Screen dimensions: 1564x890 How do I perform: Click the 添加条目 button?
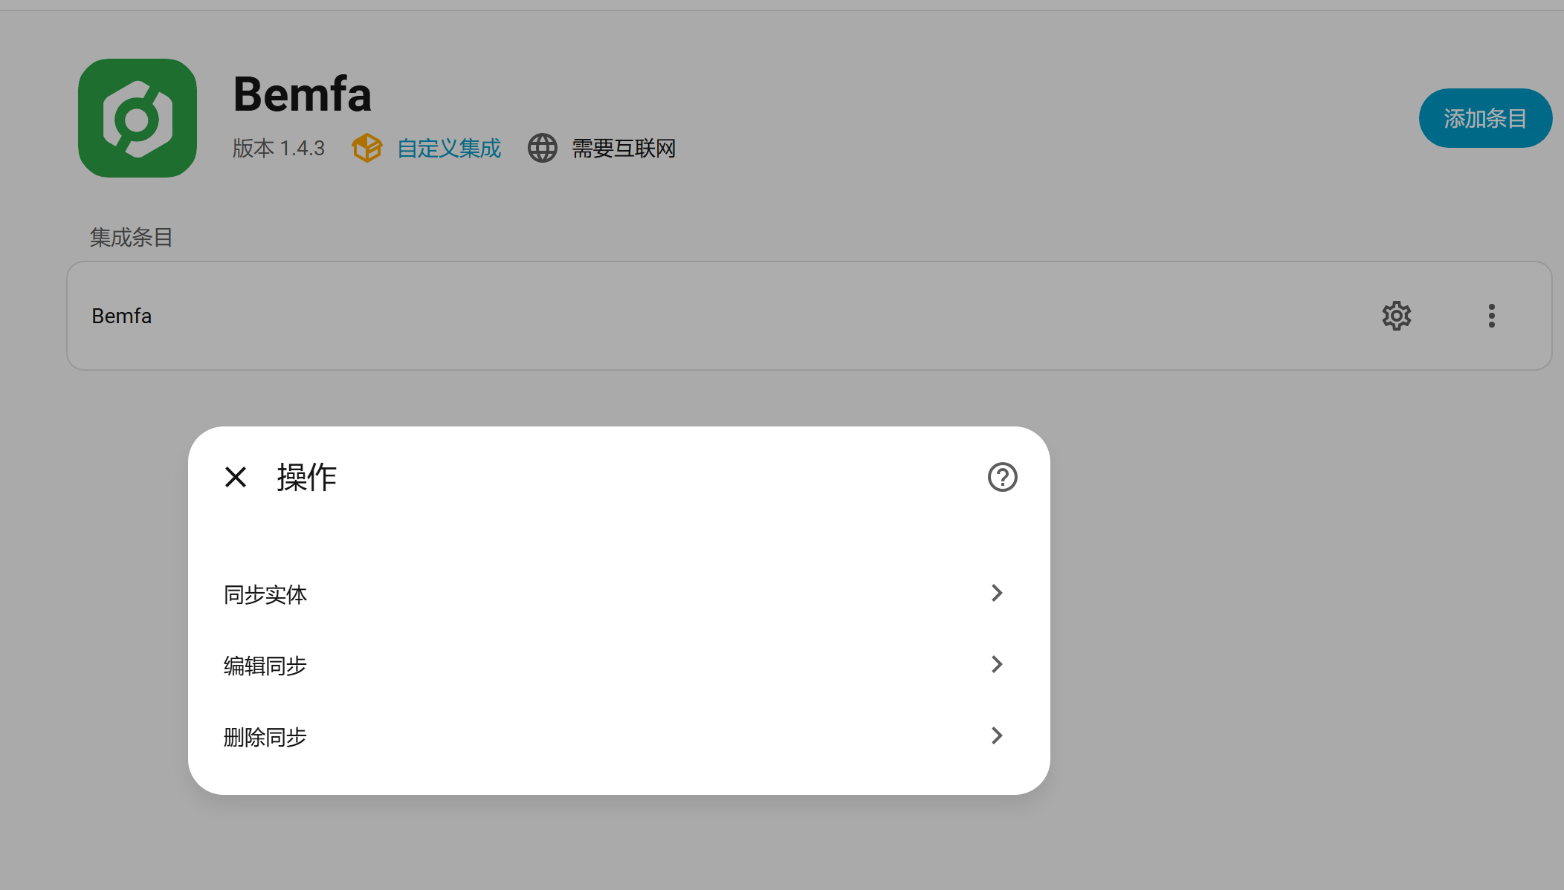(1485, 118)
